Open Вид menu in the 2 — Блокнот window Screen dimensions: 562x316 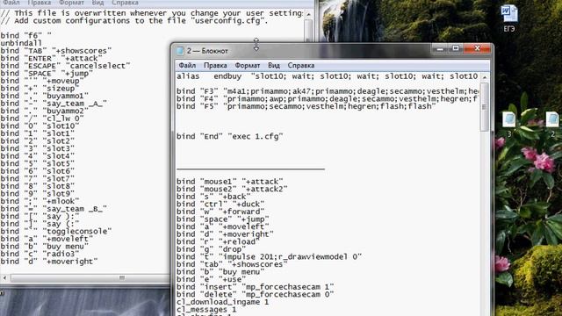[x=274, y=65]
